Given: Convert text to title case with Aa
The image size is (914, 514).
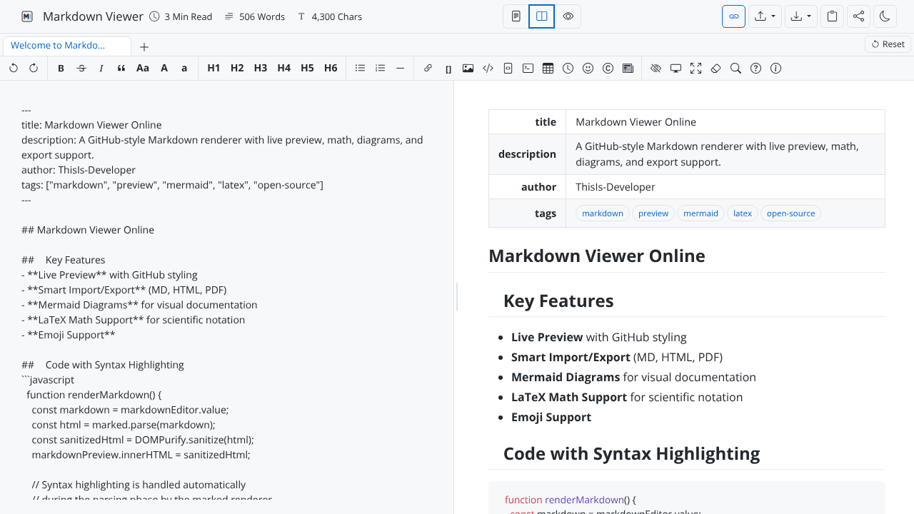Looking at the screenshot, I should pyautogui.click(x=143, y=69).
